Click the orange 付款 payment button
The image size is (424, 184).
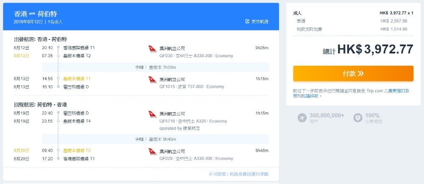pos(353,73)
